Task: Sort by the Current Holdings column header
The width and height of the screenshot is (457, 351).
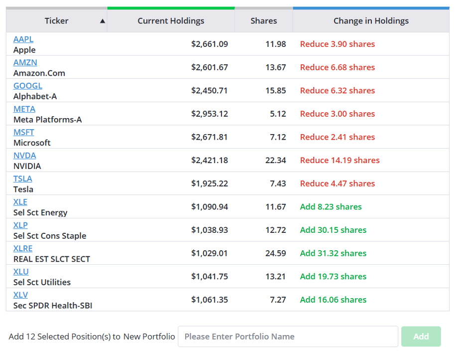Action: [171, 21]
